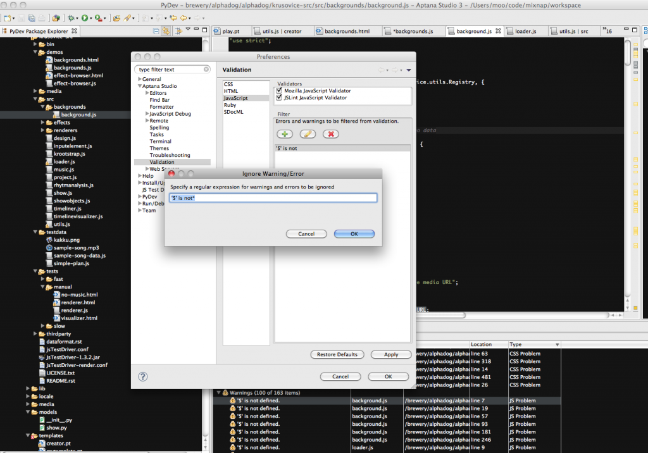The width and height of the screenshot is (648, 453).
Task: Add a new validation filter
Action: coord(285,134)
